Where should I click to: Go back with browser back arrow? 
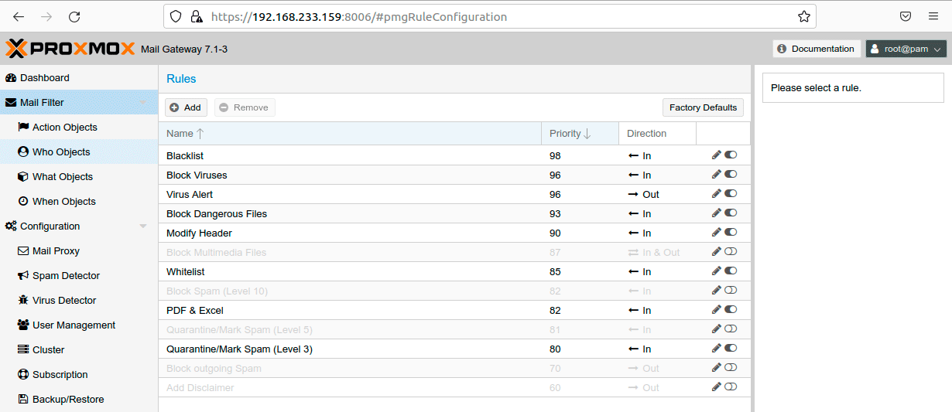point(19,16)
